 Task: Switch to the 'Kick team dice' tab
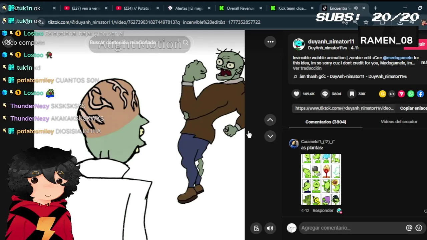pyautogui.click(x=293, y=8)
